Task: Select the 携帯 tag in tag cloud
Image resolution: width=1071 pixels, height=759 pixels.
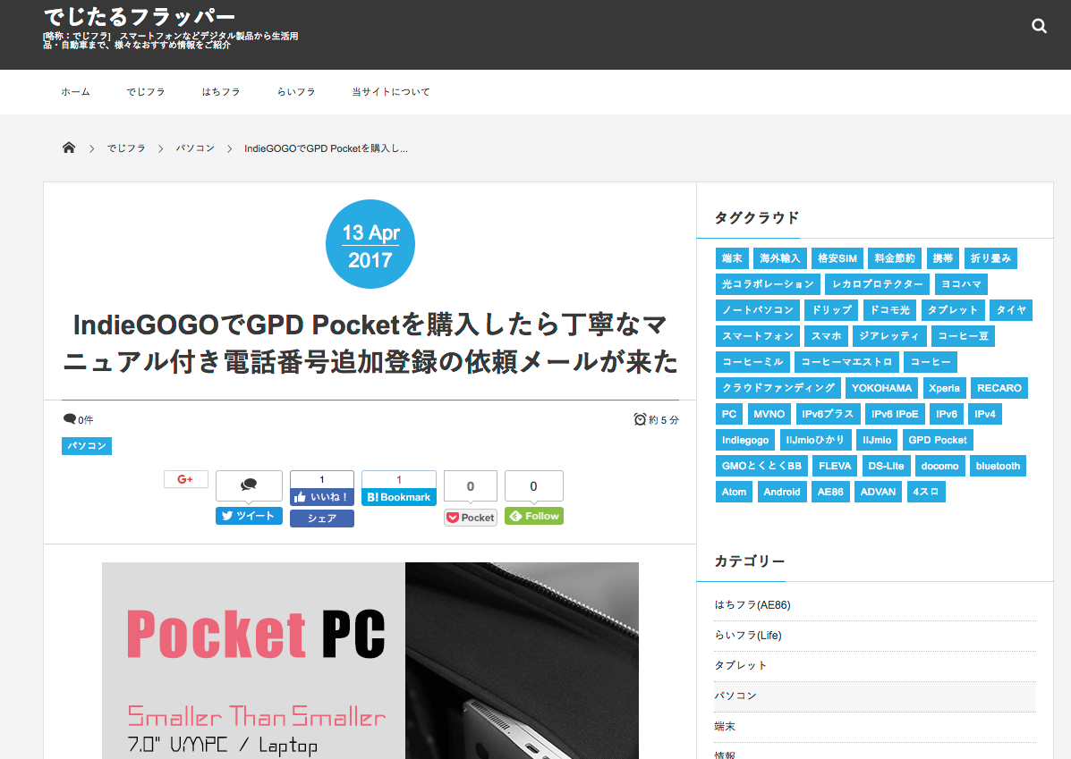Action: tap(942, 258)
